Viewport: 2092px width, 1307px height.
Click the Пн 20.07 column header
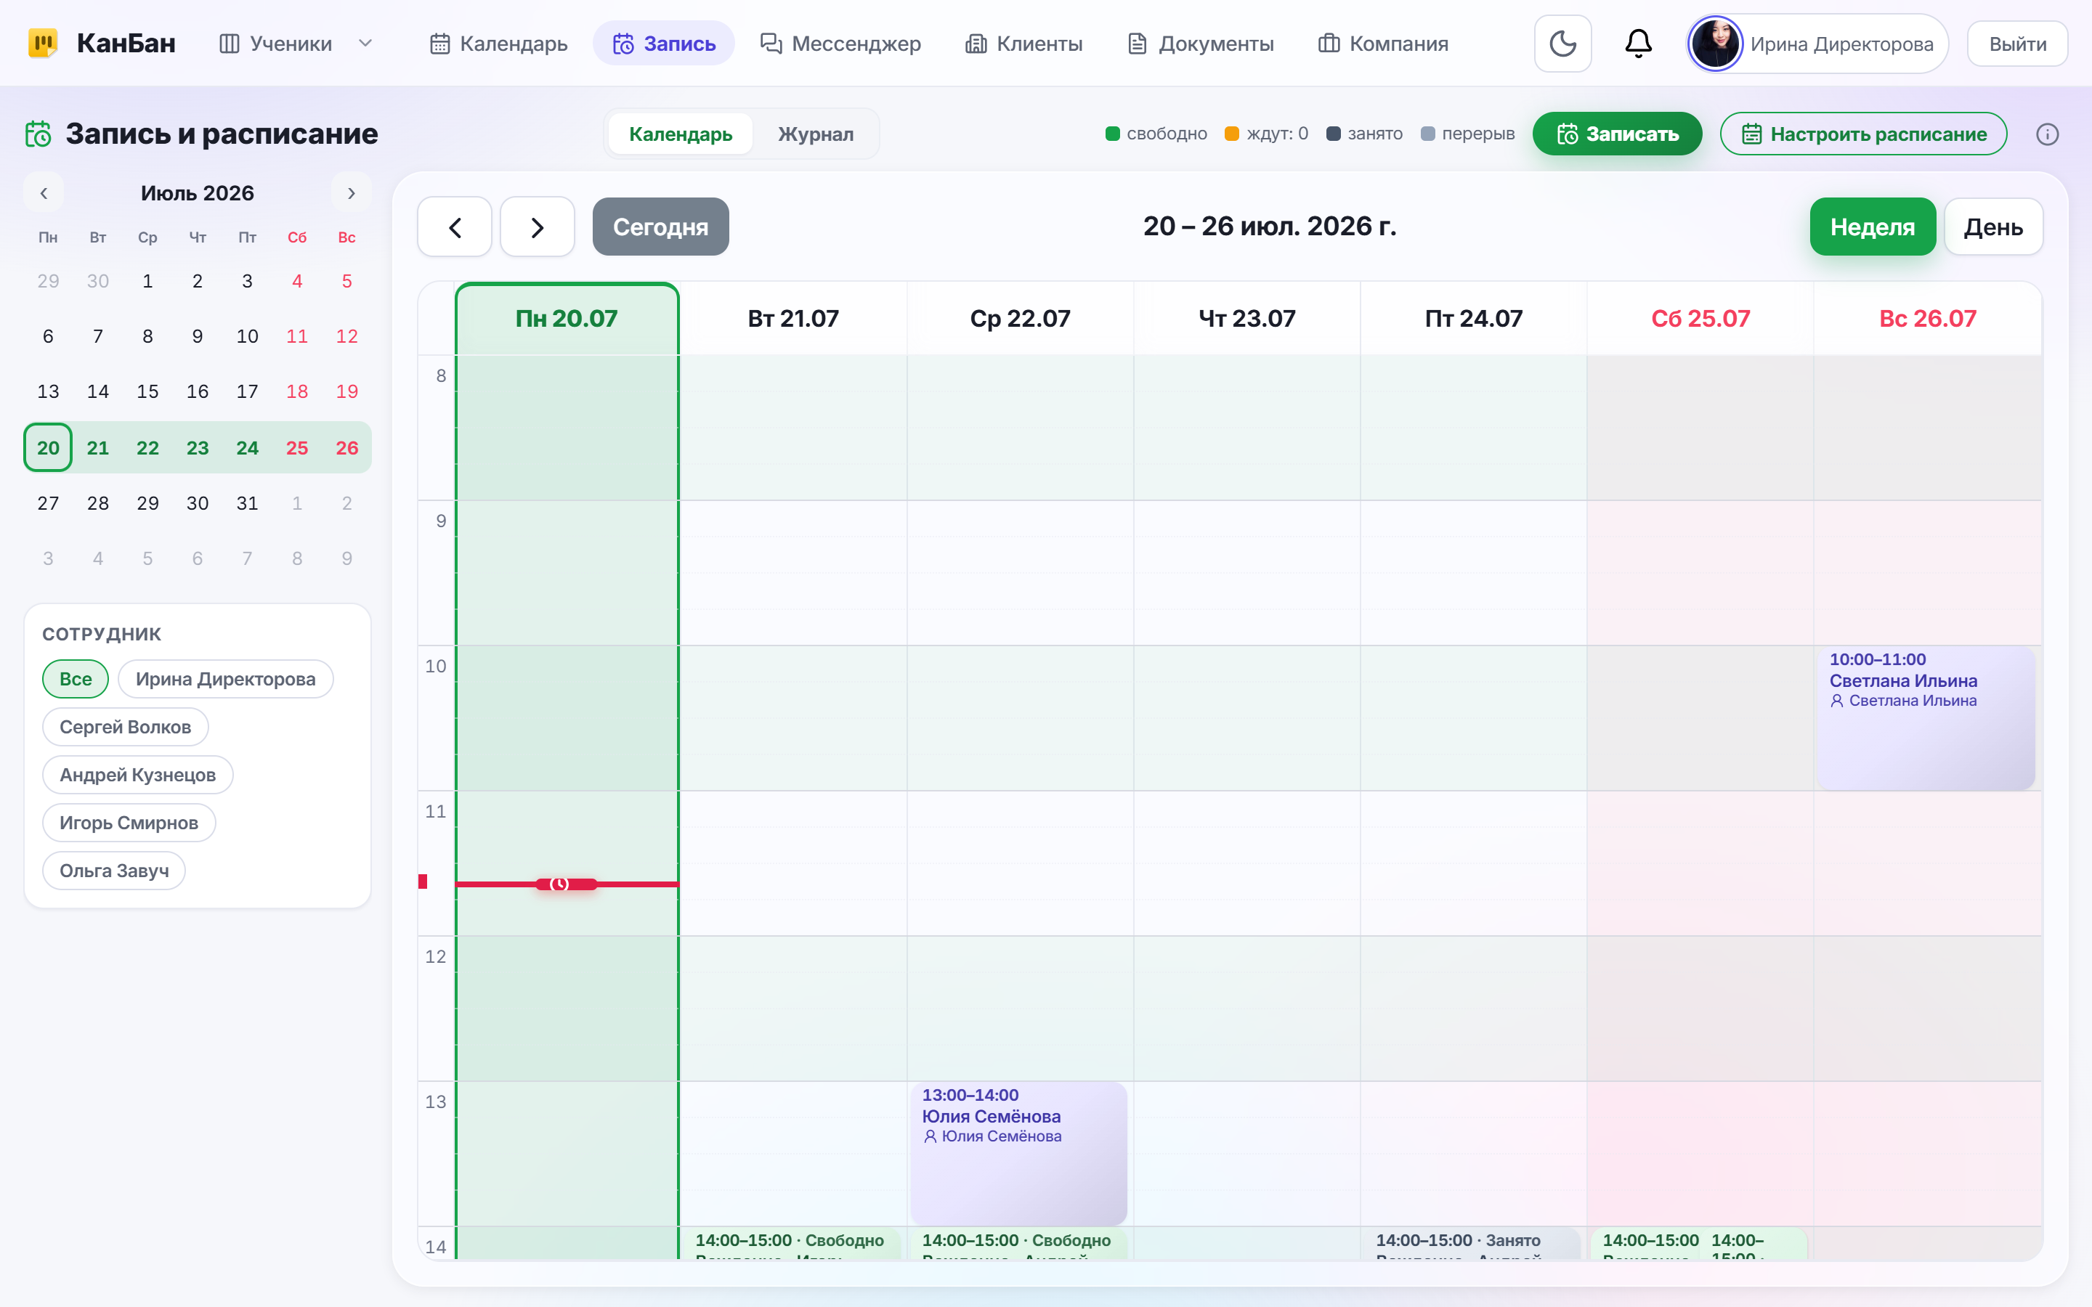pyautogui.click(x=567, y=318)
